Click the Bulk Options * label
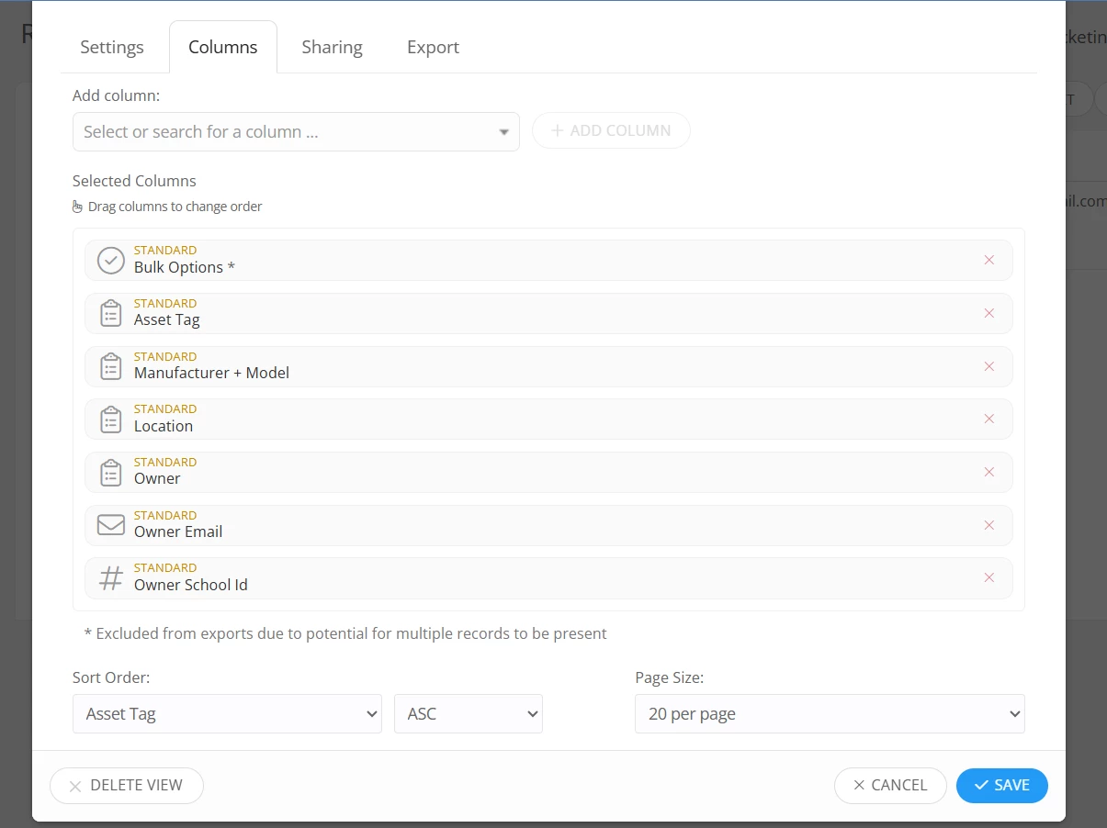This screenshot has height=828, width=1107. (185, 267)
